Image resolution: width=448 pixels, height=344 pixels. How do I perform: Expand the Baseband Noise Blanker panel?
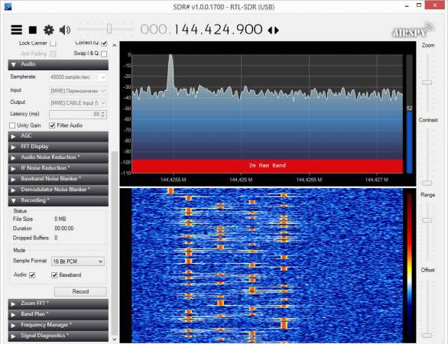58,179
